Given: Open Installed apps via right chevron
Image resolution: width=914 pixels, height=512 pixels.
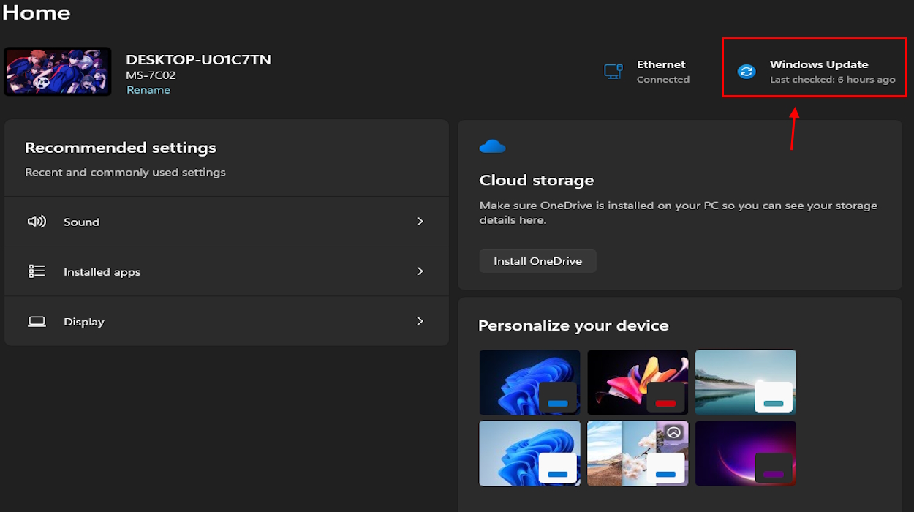Looking at the screenshot, I should [x=420, y=271].
